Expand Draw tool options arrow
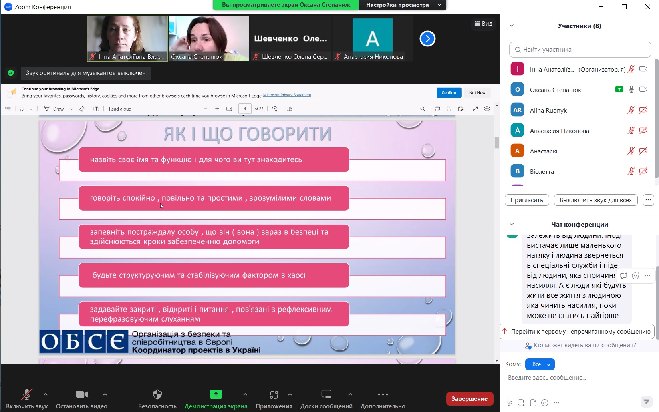 point(71,109)
